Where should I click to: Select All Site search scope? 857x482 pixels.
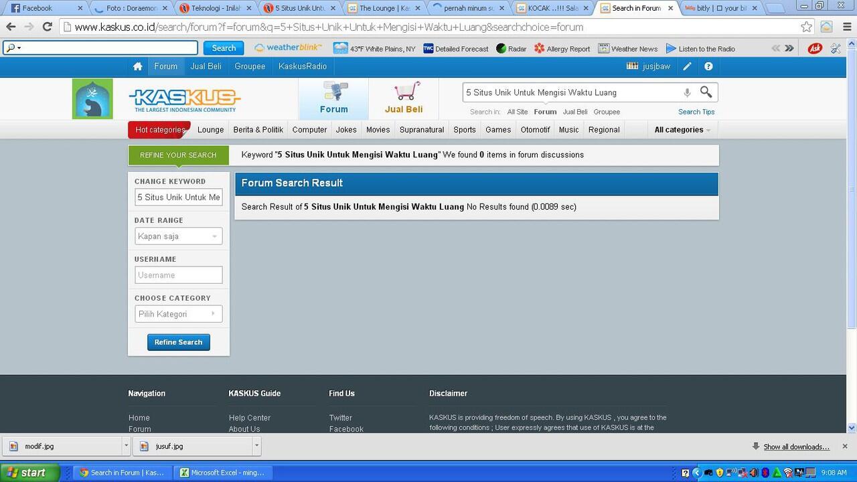click(x=518, y=112)
